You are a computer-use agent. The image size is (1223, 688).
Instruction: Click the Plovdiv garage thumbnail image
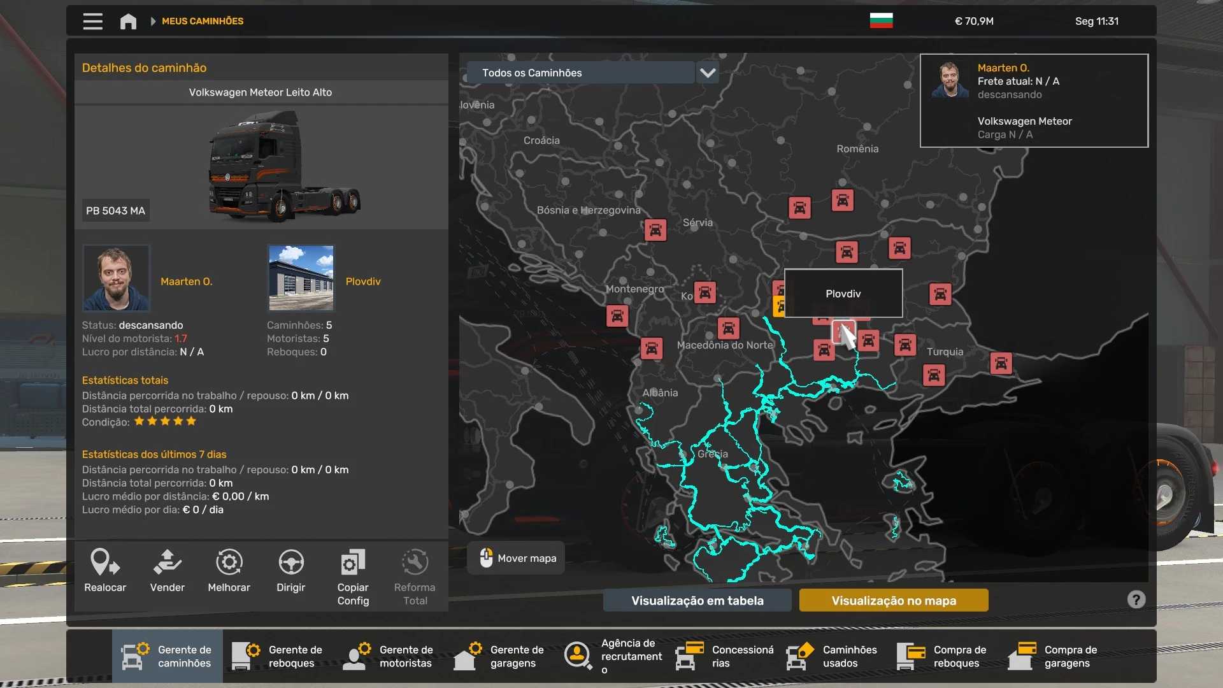click(x=301, y=278)
